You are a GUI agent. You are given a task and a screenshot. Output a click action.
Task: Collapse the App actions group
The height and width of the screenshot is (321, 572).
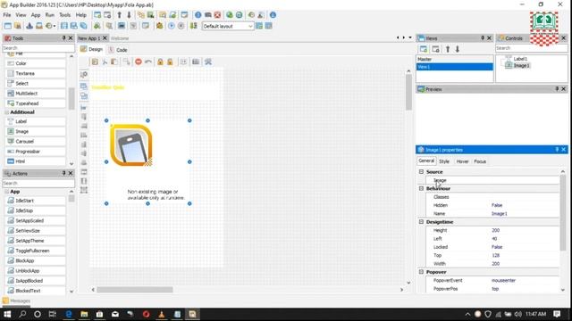(x=7, y=192)
